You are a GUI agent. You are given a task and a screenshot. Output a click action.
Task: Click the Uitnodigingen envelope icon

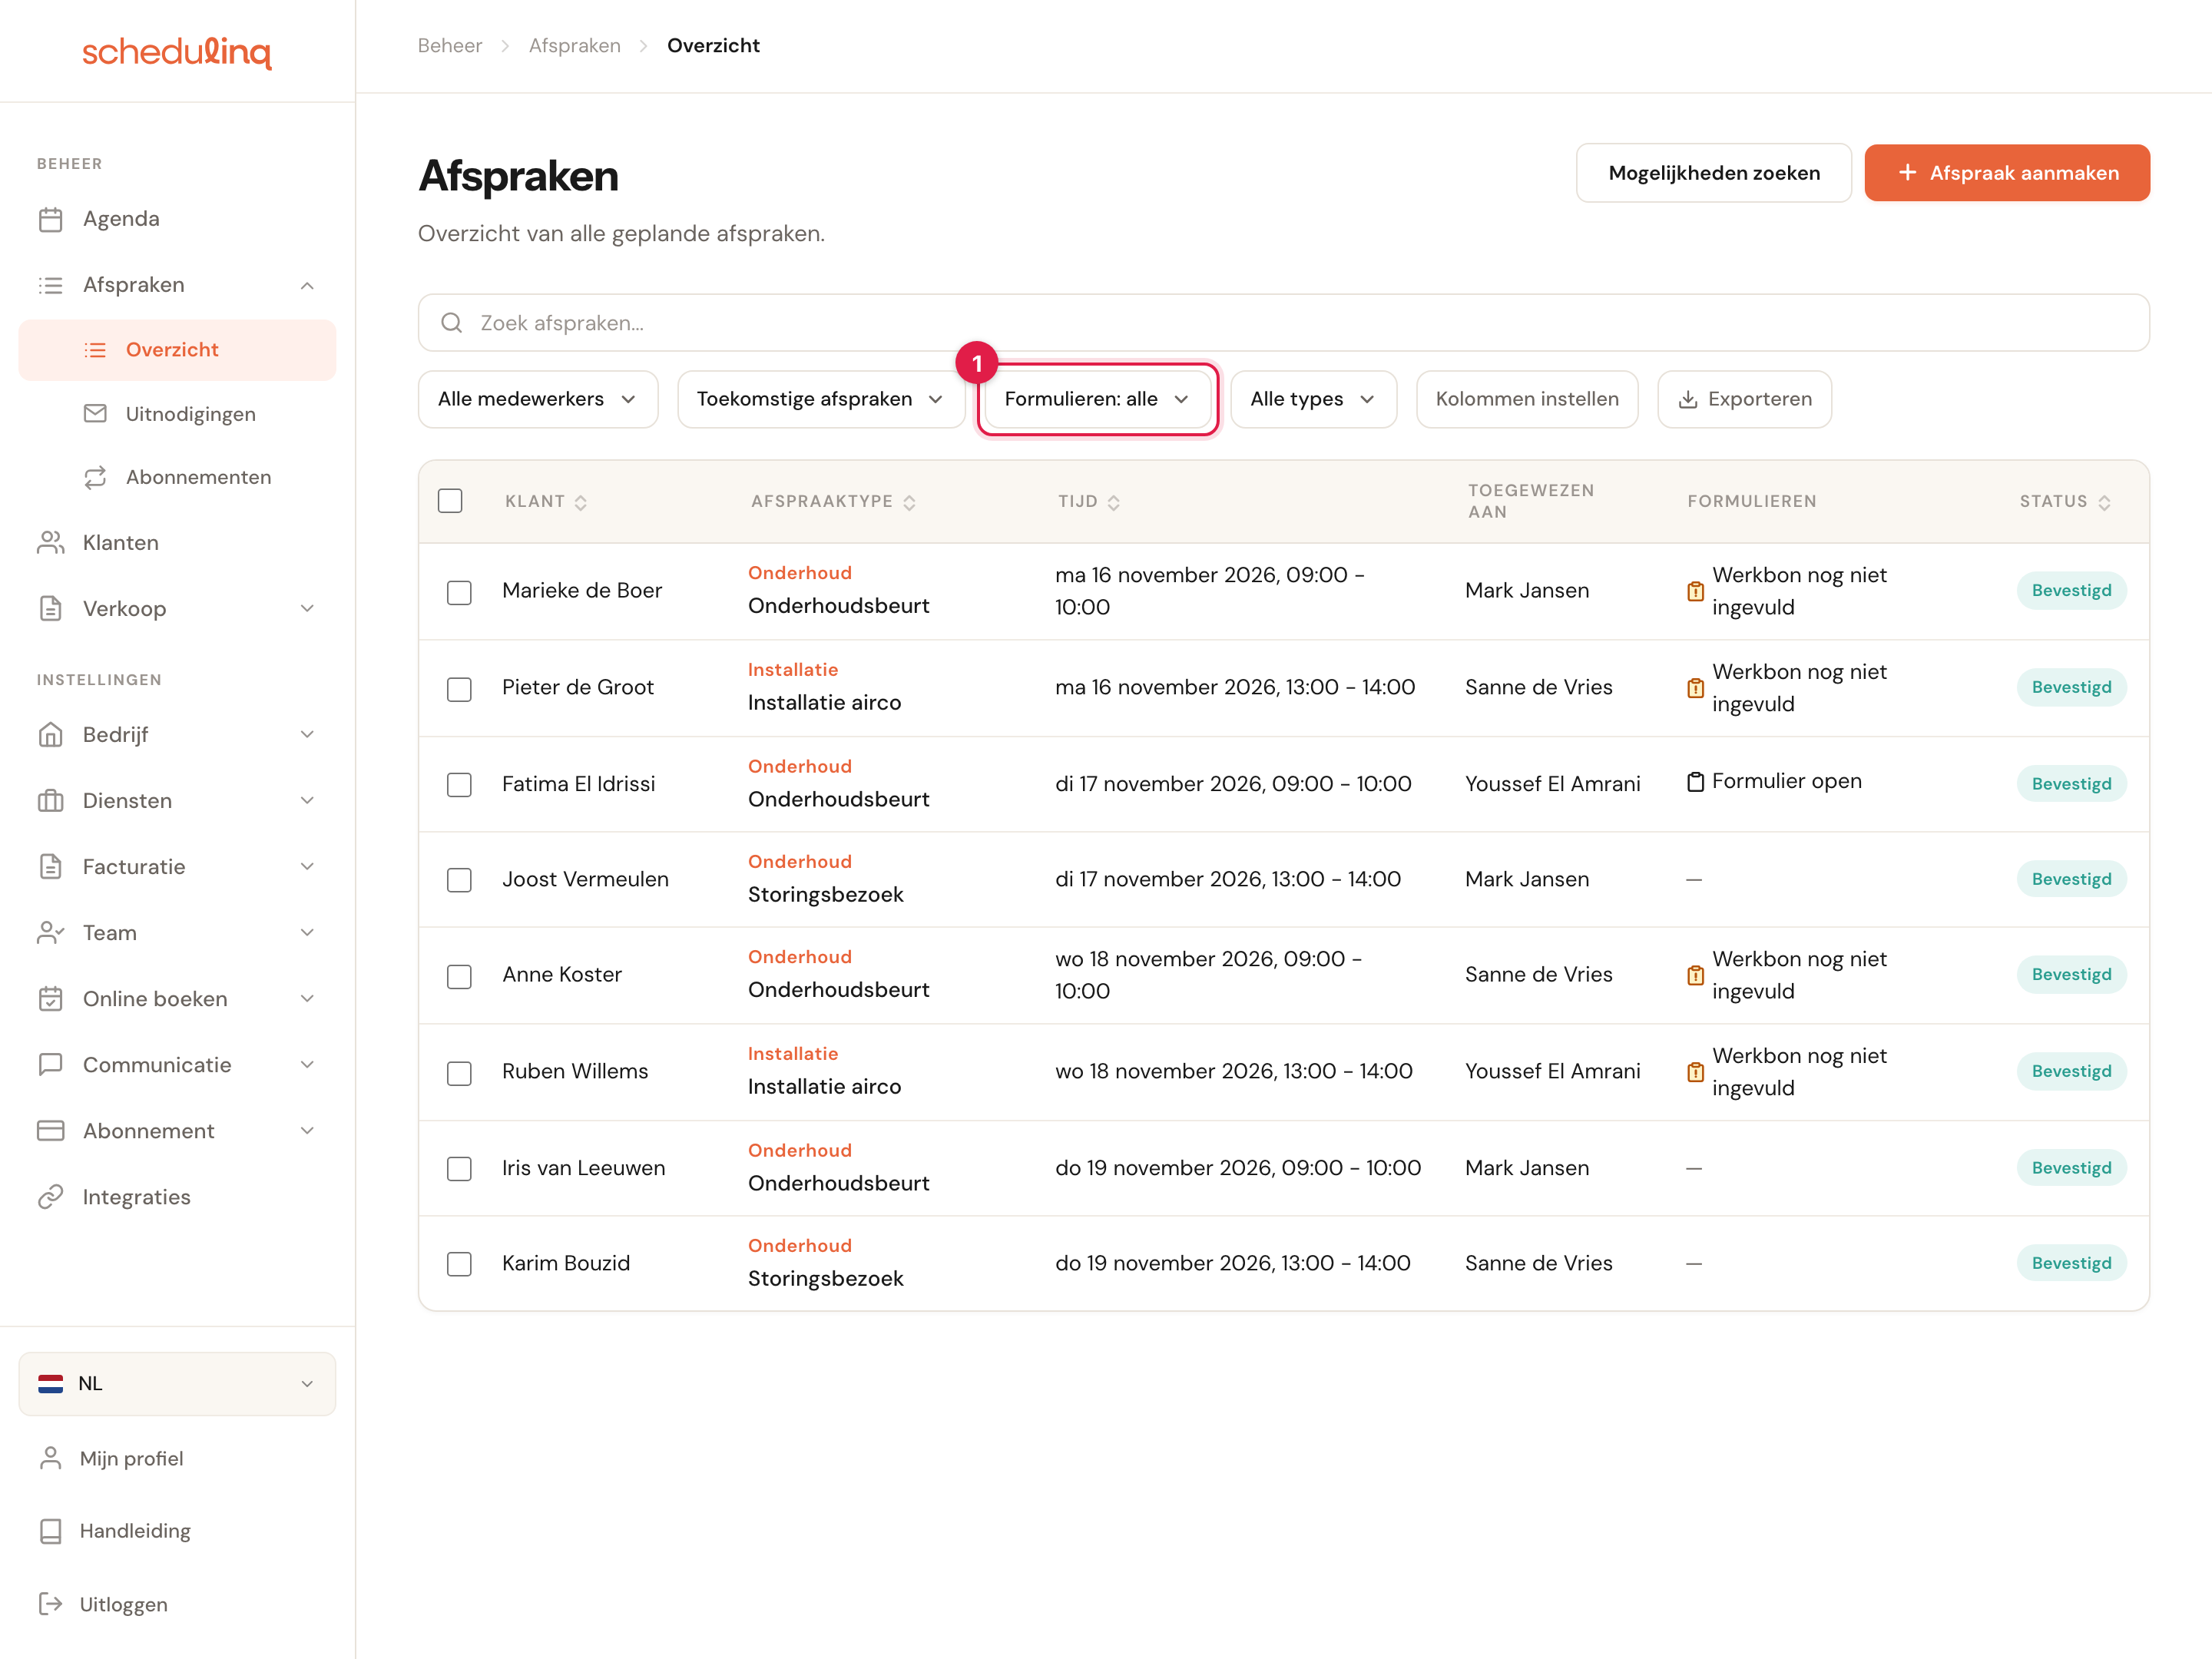pos(95,414)
